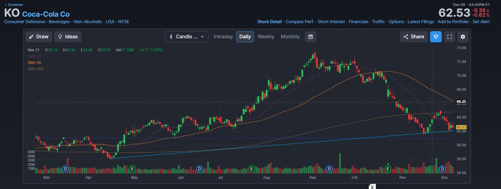This screenshot has width=501, height=189.
Task: View Latest Filings
Action: [420, 21]
